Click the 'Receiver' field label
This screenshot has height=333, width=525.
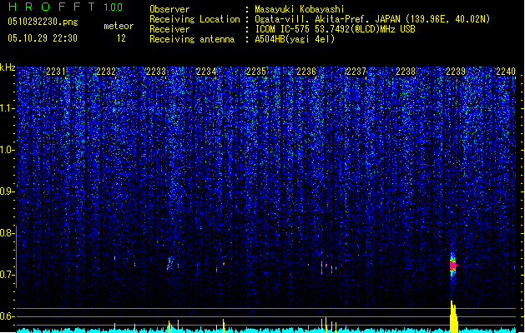169,29
